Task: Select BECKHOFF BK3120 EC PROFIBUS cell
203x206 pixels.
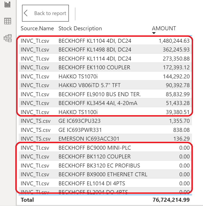Action: (x=99, y=166)
